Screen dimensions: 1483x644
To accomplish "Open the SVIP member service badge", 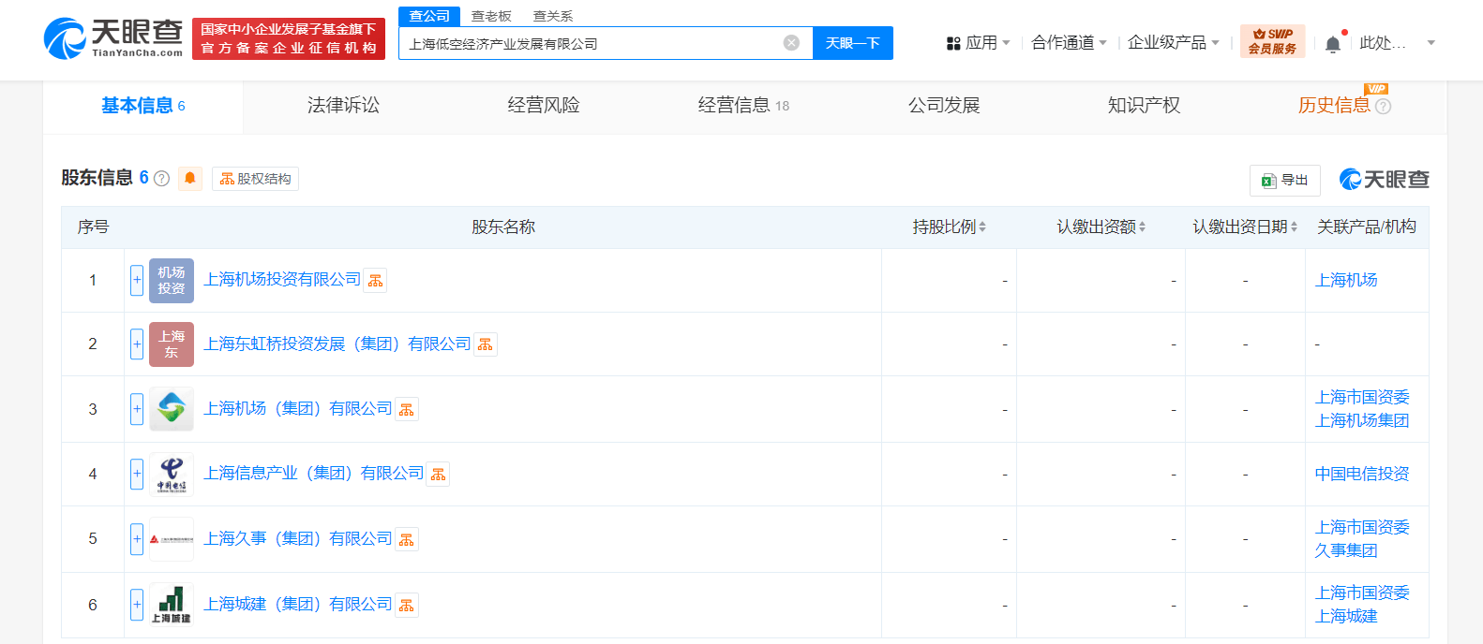I will pyautogui.click(x=1272, y=41).
